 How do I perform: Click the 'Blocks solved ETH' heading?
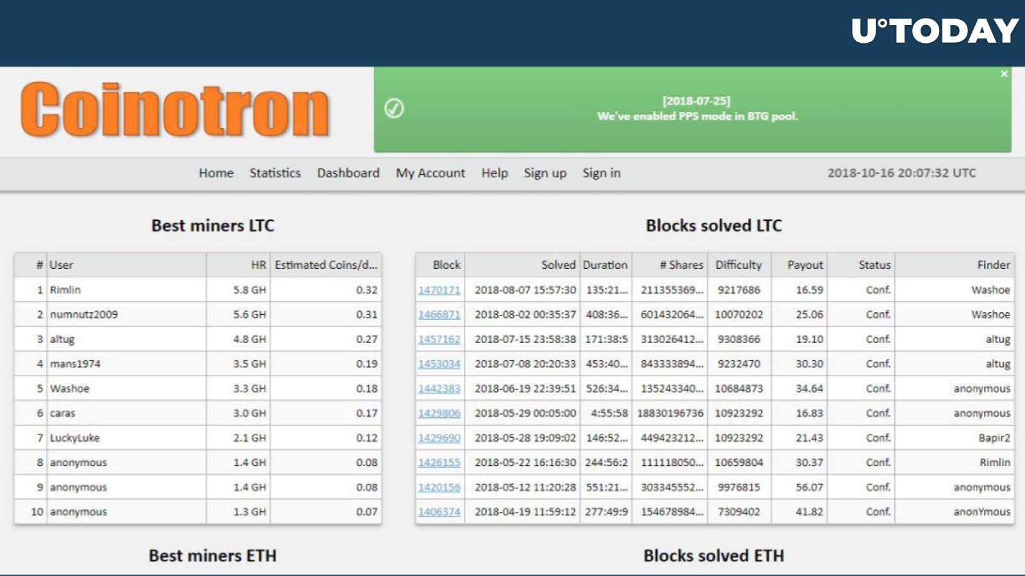(714, 556)
